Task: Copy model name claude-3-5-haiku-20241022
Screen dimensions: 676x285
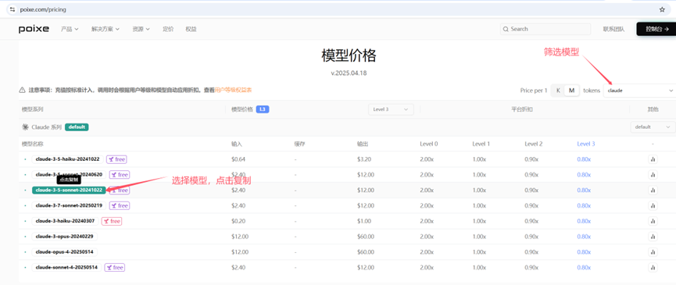Action: point(68,159)
